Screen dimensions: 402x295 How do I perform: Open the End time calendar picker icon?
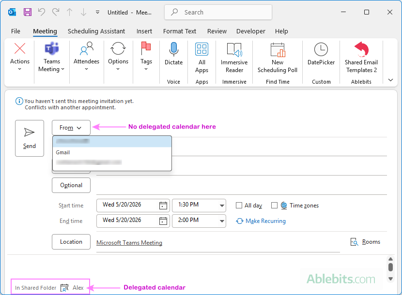point(163,221)
